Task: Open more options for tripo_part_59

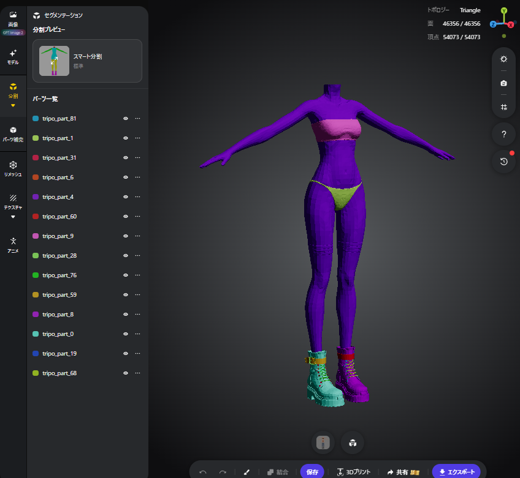Action: pos(137,294)
